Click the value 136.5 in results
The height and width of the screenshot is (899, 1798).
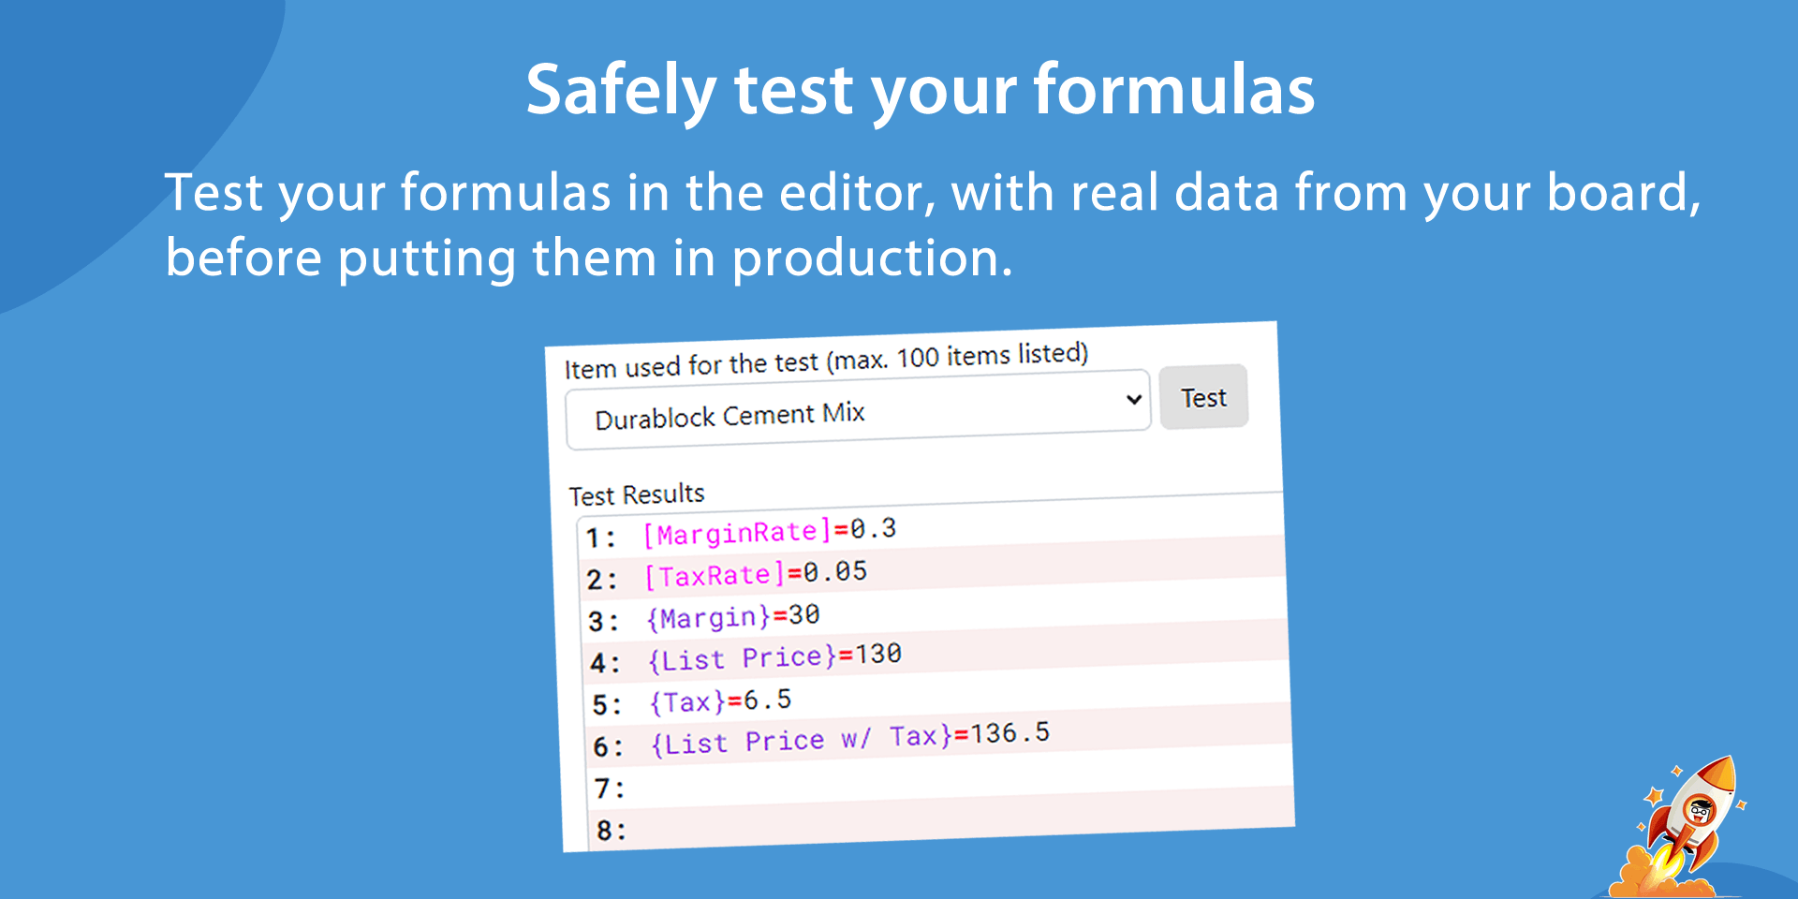coord(1010,733)
